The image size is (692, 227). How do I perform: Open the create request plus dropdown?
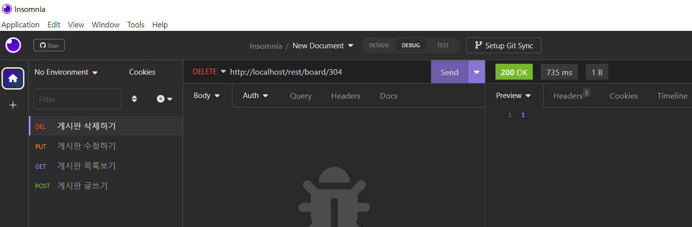(x=164, y=99)
